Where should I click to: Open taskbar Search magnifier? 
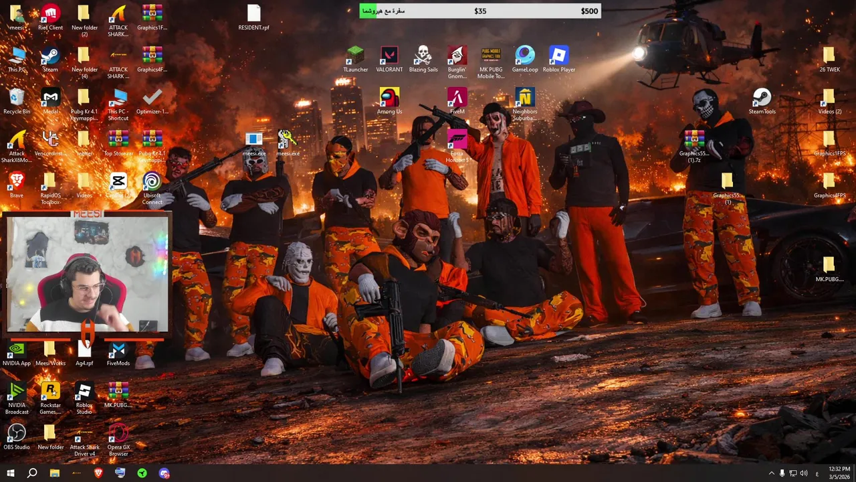(x=32, y=473)
